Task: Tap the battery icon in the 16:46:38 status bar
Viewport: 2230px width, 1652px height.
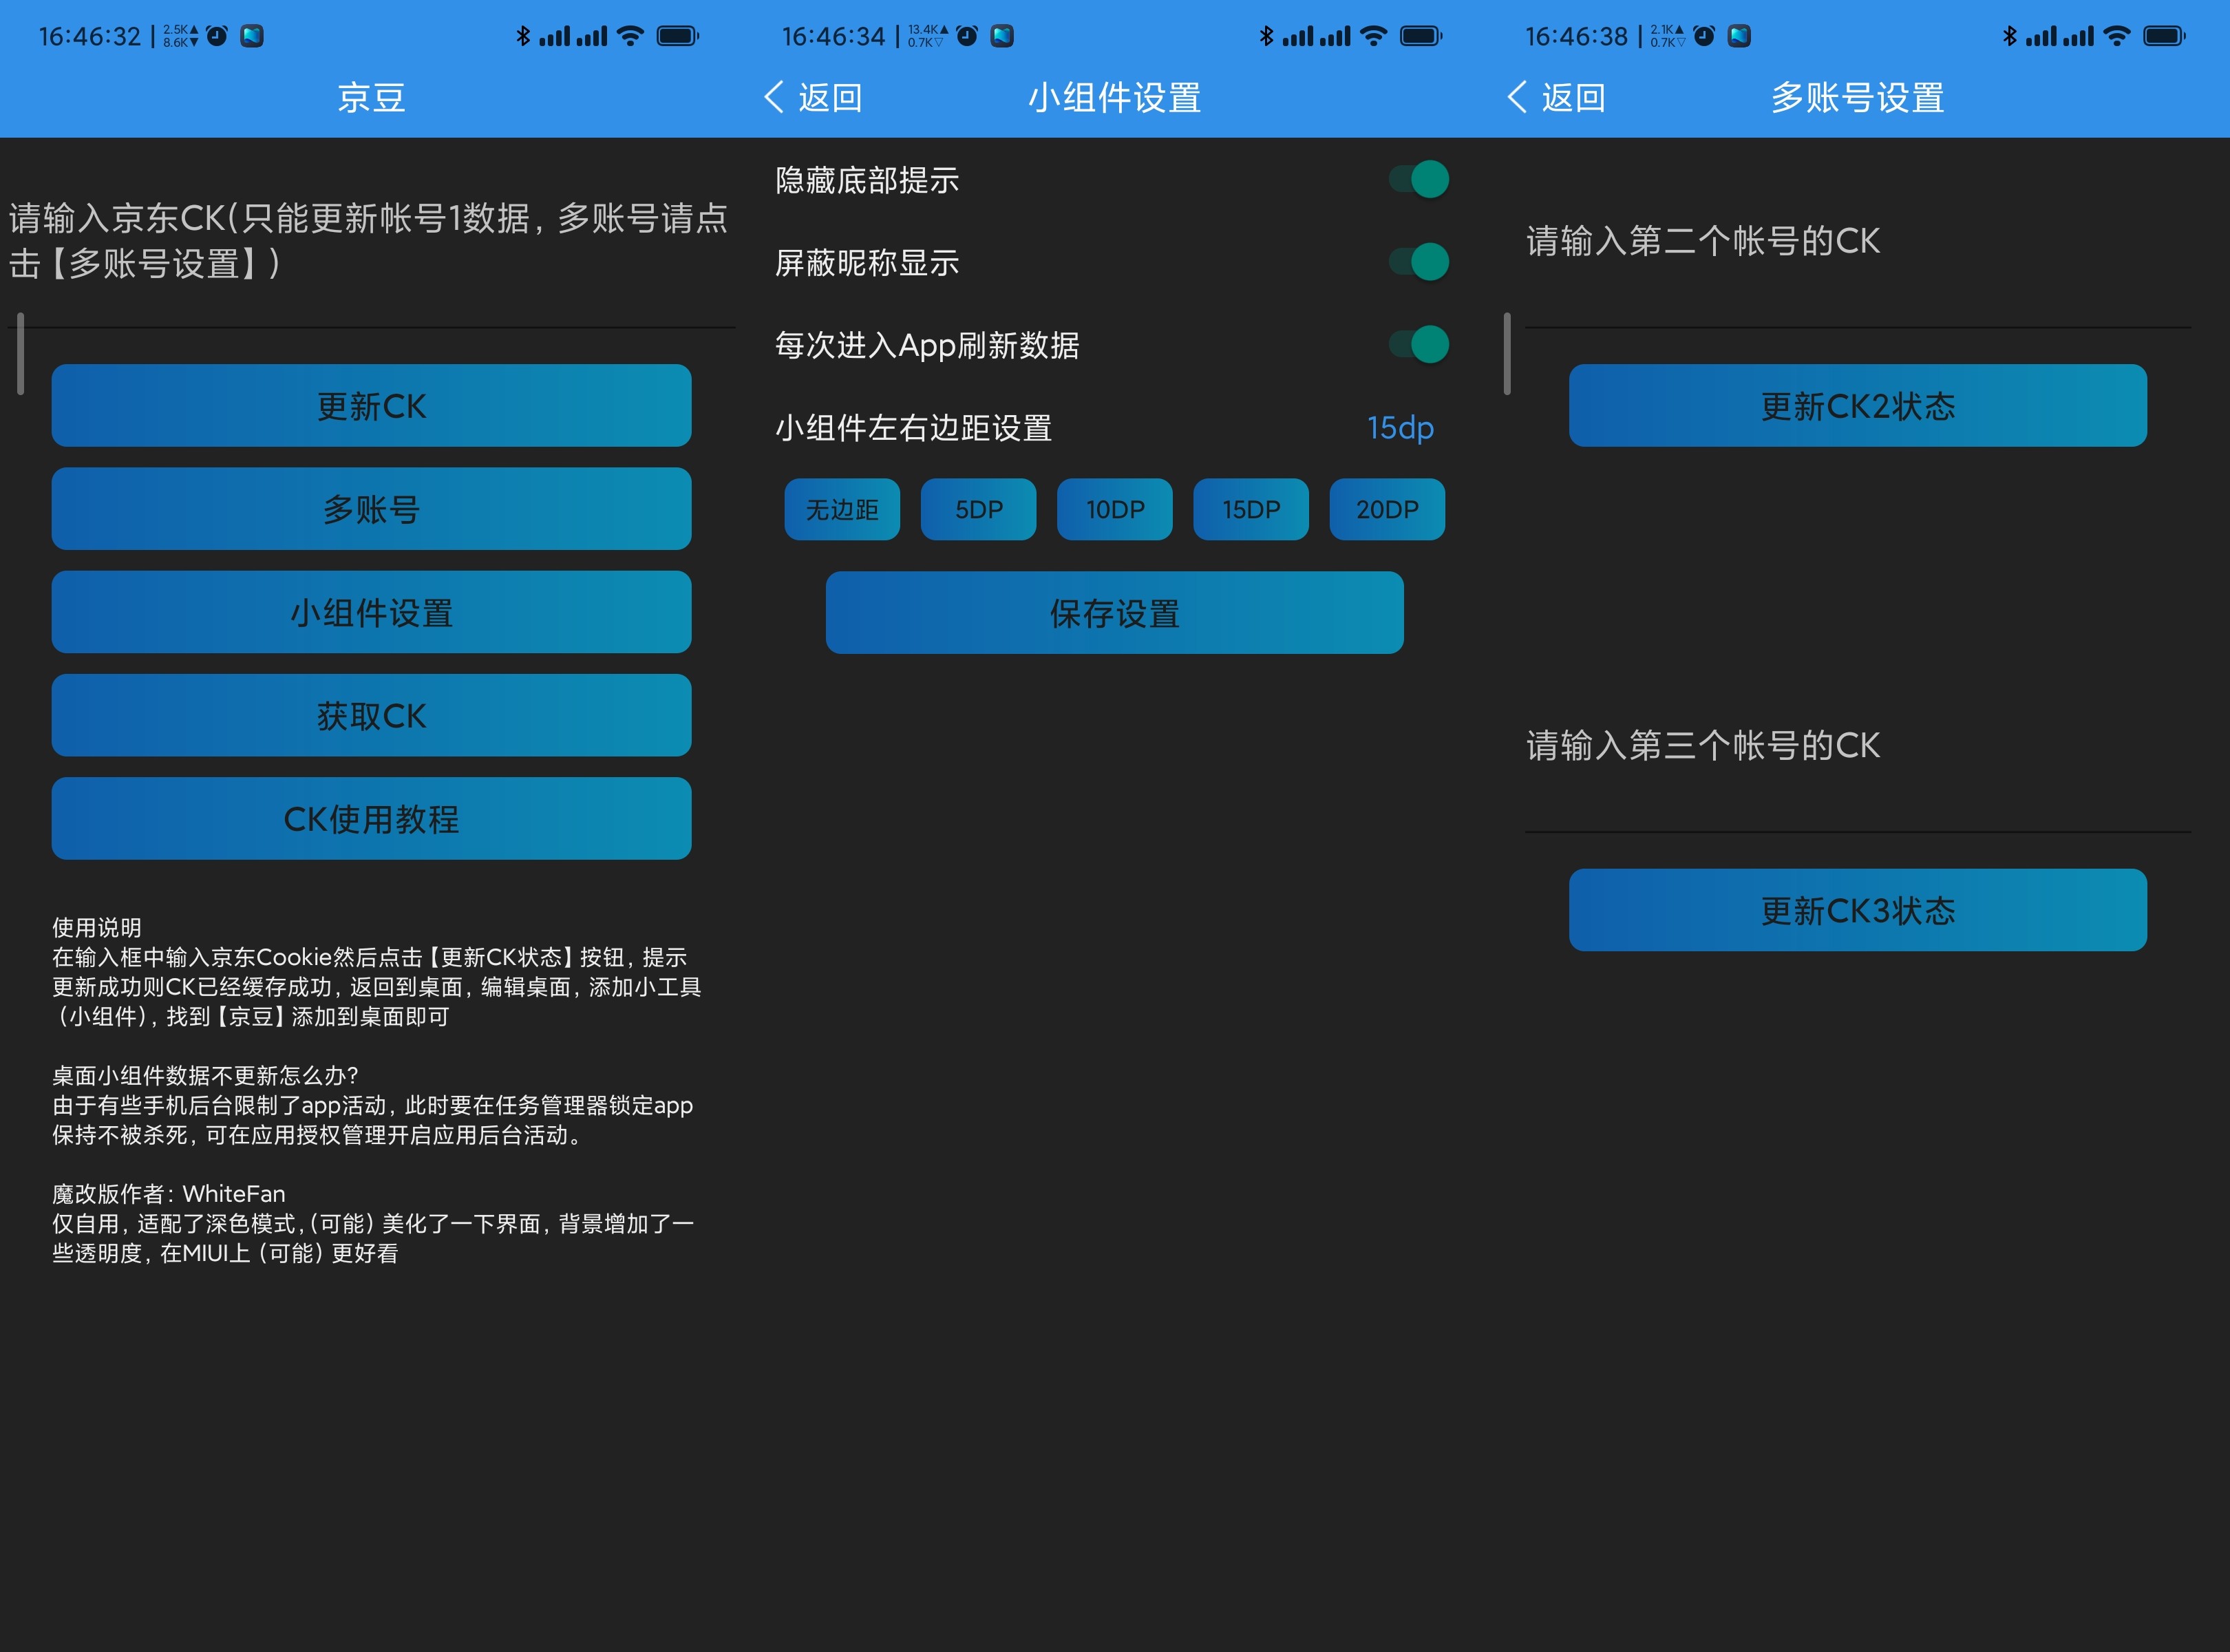Action: 2165,36
